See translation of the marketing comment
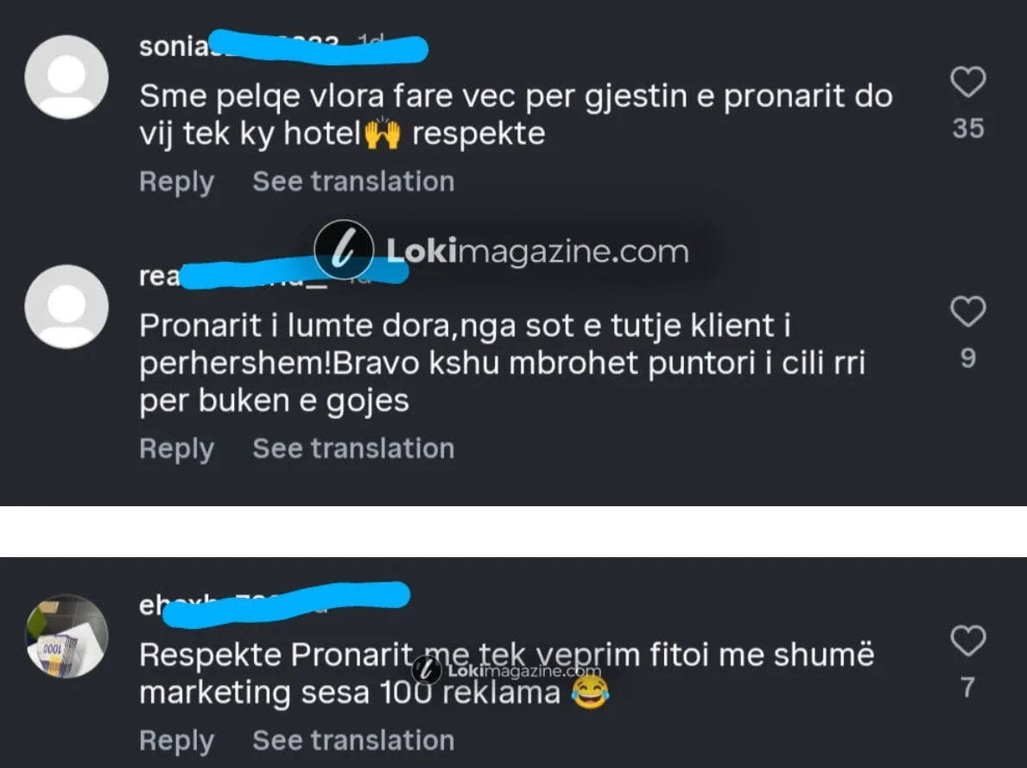 352,740
